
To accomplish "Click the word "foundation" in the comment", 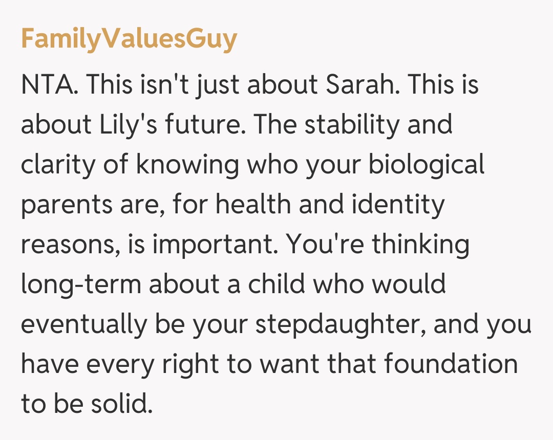I will [x=451, y=364].
